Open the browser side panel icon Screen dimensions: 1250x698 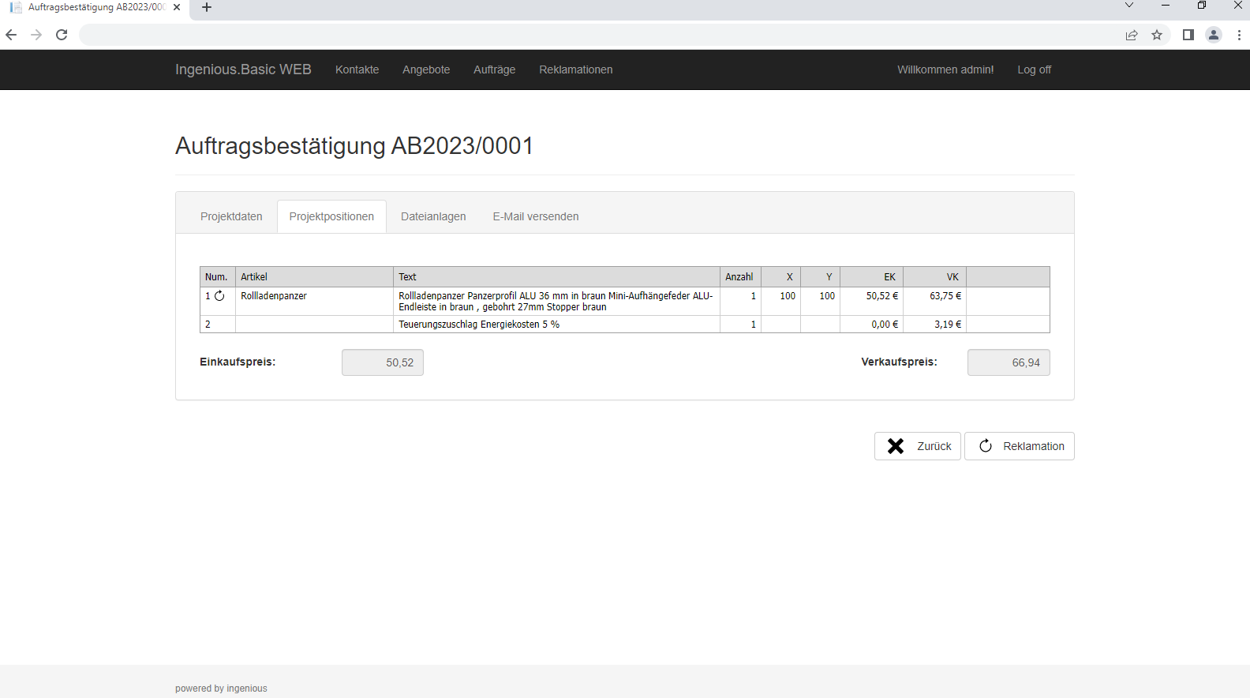pos(1188,35)
